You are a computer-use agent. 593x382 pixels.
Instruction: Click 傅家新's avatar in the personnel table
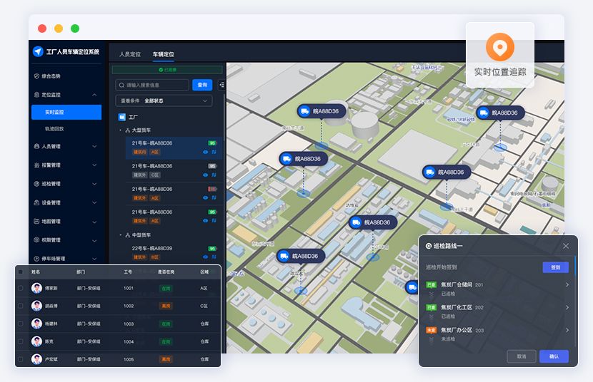(36, 288)
